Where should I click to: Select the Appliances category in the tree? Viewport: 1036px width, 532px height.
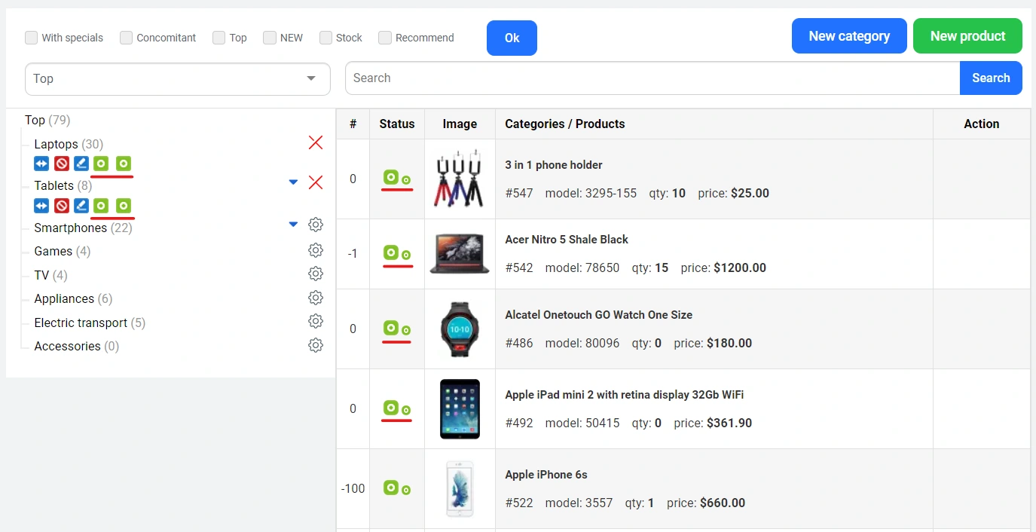(x=64, y=299)
